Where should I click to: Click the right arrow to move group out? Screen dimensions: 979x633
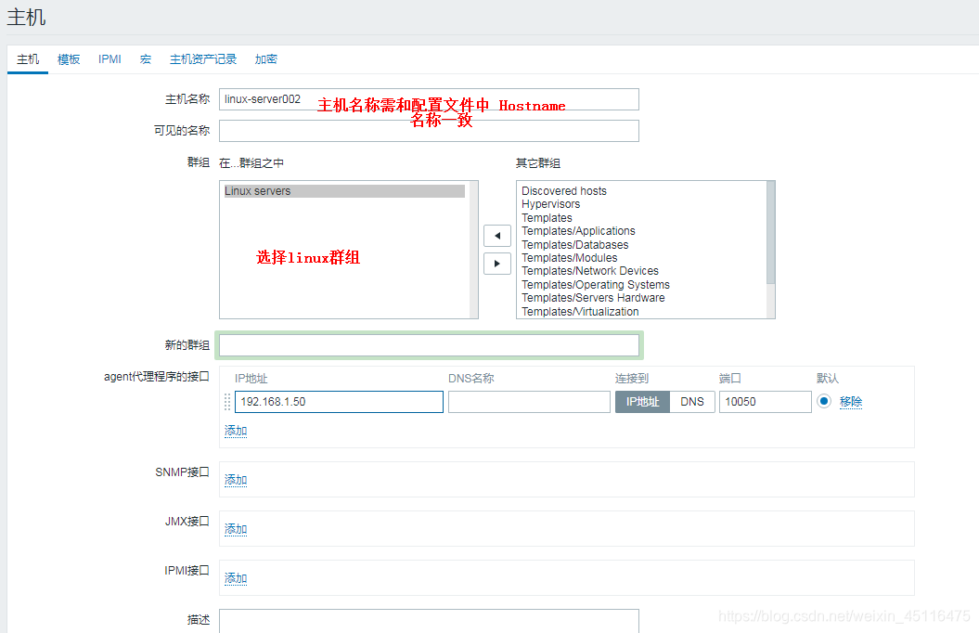[x=497, y=264]
